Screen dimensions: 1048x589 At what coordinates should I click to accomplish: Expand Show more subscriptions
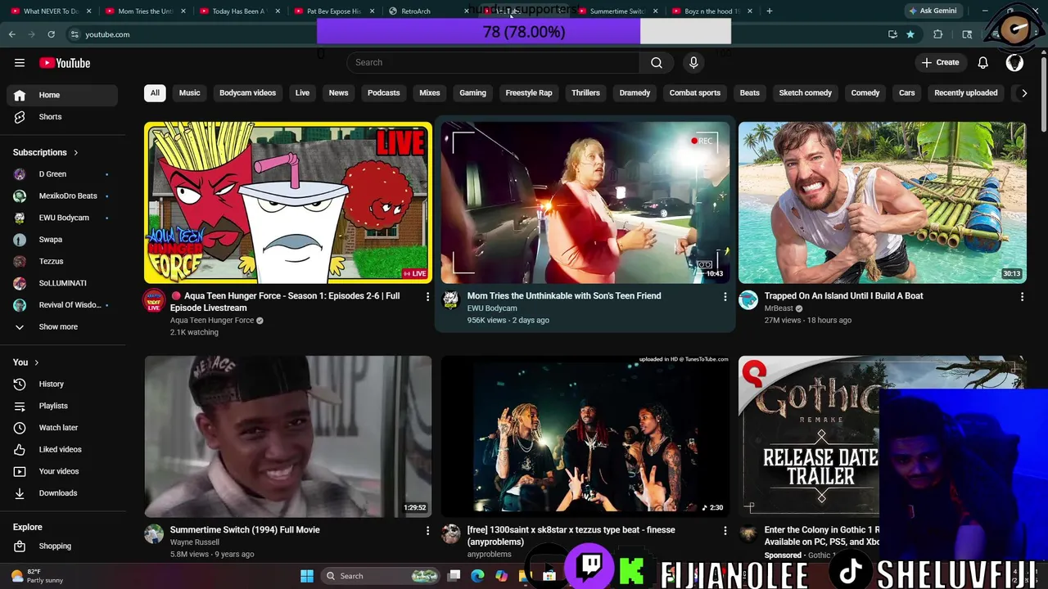pyautogui.click(x=57, y=327)
